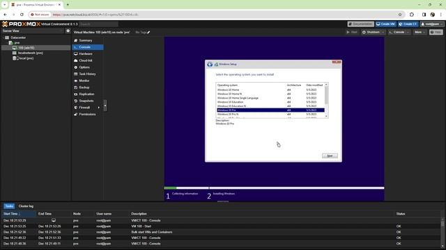Select the 'VM 100 - Start' task row
The width and height of the screenshot is (446, 250).
coord(221,226)
